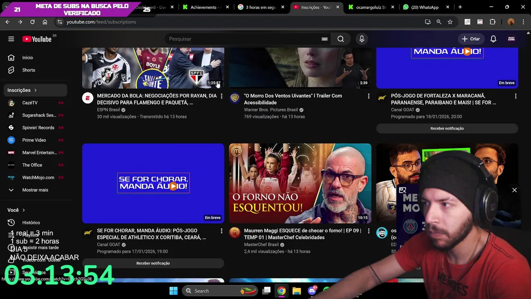Open O FORNO NÃO ESQUENTOU thumbnail
Image resolution: width=531 pixels, height=299 pixels.
pyautogui.click(x=300, y=184)
